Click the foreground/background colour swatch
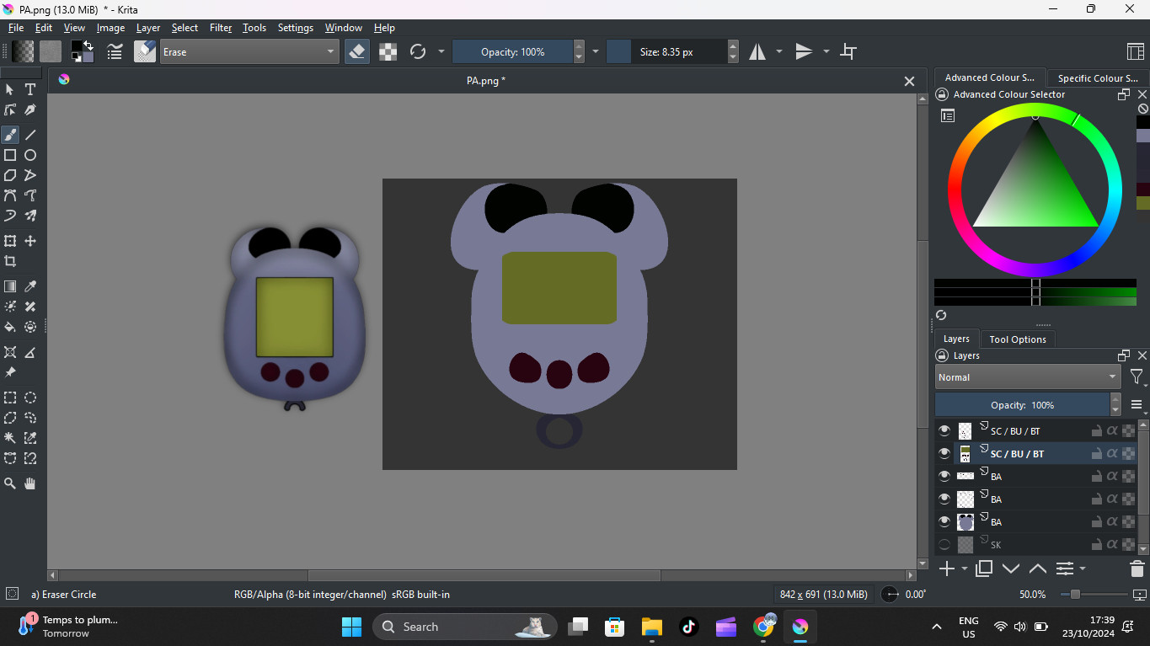The width and height of the screenshot is (1150, 646). tap(82, 51)
